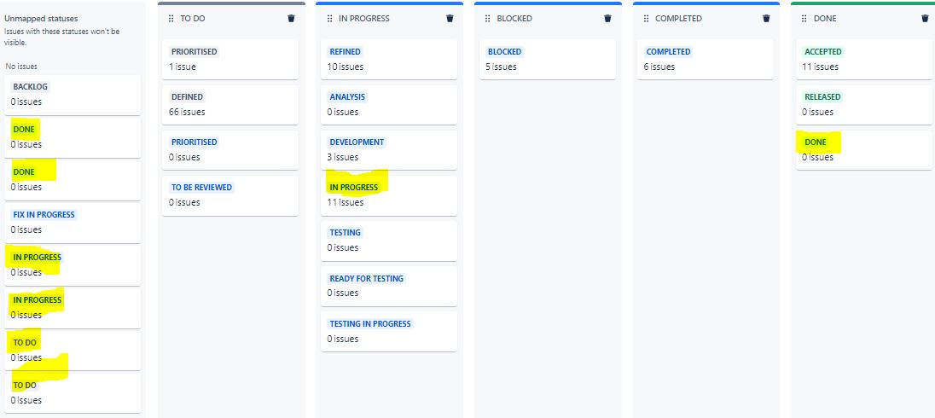Grab the COMPLETED column drag handle
Image resolution: width=935 pixels, height=418 pixels.
(647, 19)
